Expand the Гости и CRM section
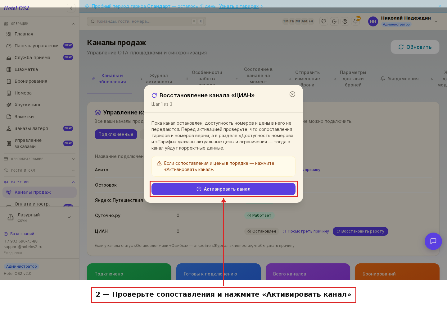Image resolution: width=447 pixels, height=310 pixels. pos(39,170)
